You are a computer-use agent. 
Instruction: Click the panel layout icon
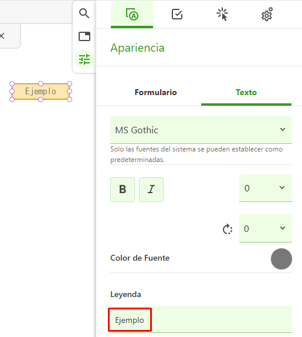tap(84, 36)
